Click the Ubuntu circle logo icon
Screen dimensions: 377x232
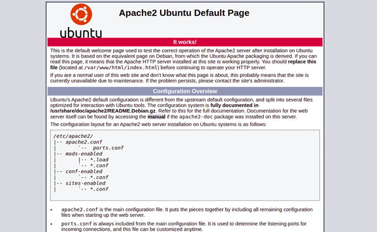coord(81,15)
